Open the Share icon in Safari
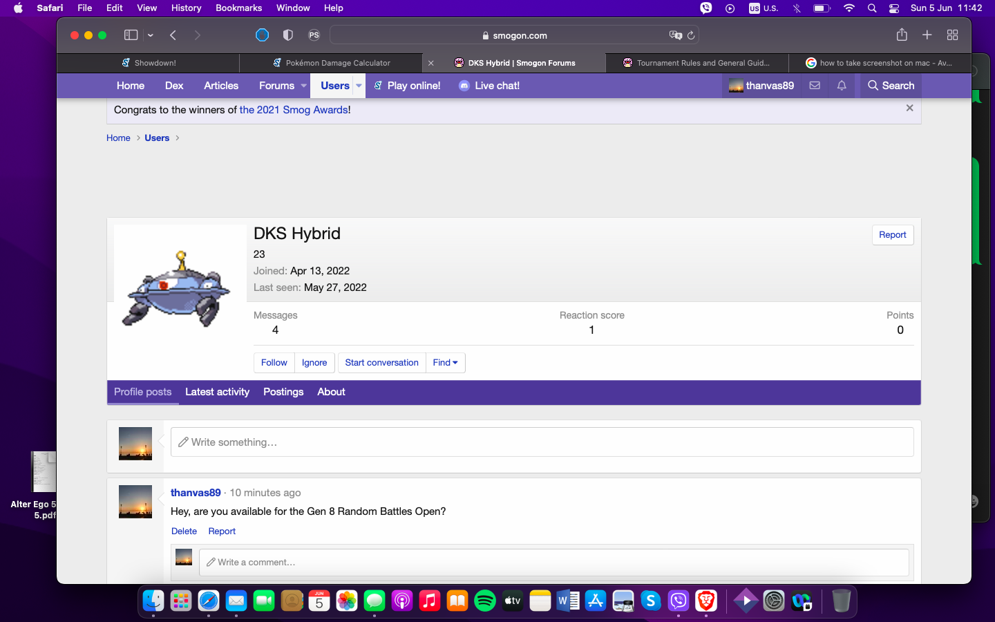Viewport: 995px width, 622px height. pyautogui.click(x=902, y=35)
